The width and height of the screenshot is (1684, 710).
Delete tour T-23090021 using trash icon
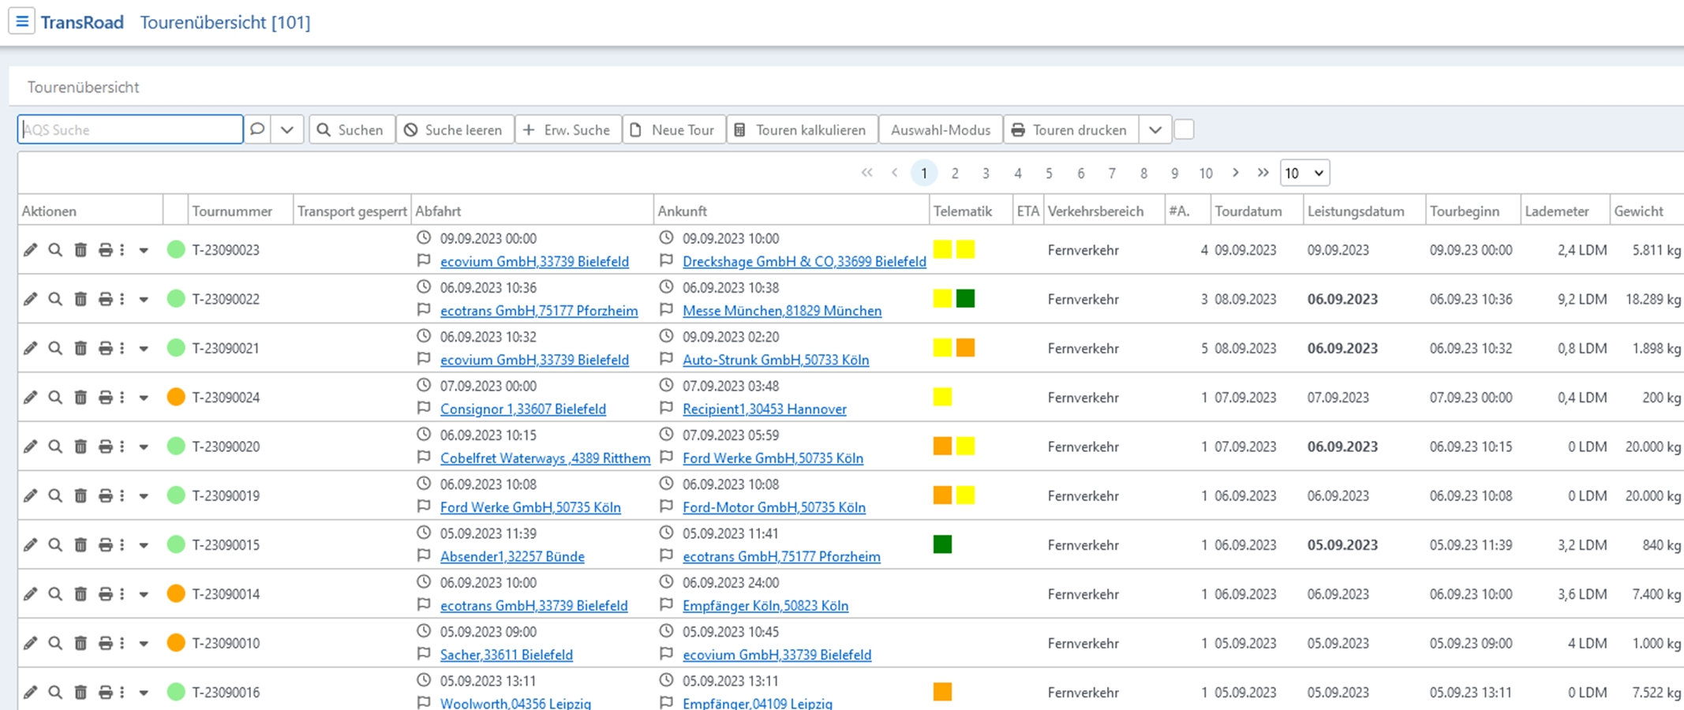(x=80, y=348)
